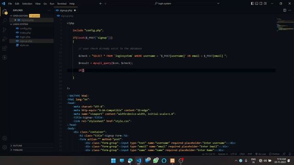Open XAMPP from the taskbar
Viewport: 294px width, 165px height.
[x=172, y=161]
